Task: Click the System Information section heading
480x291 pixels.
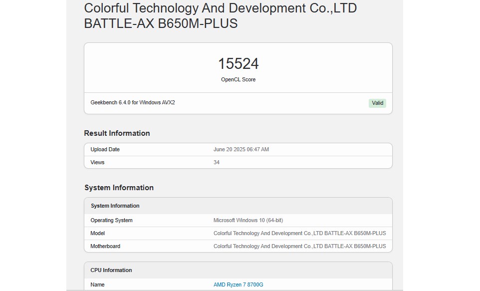Action: [x=119, y=188]
